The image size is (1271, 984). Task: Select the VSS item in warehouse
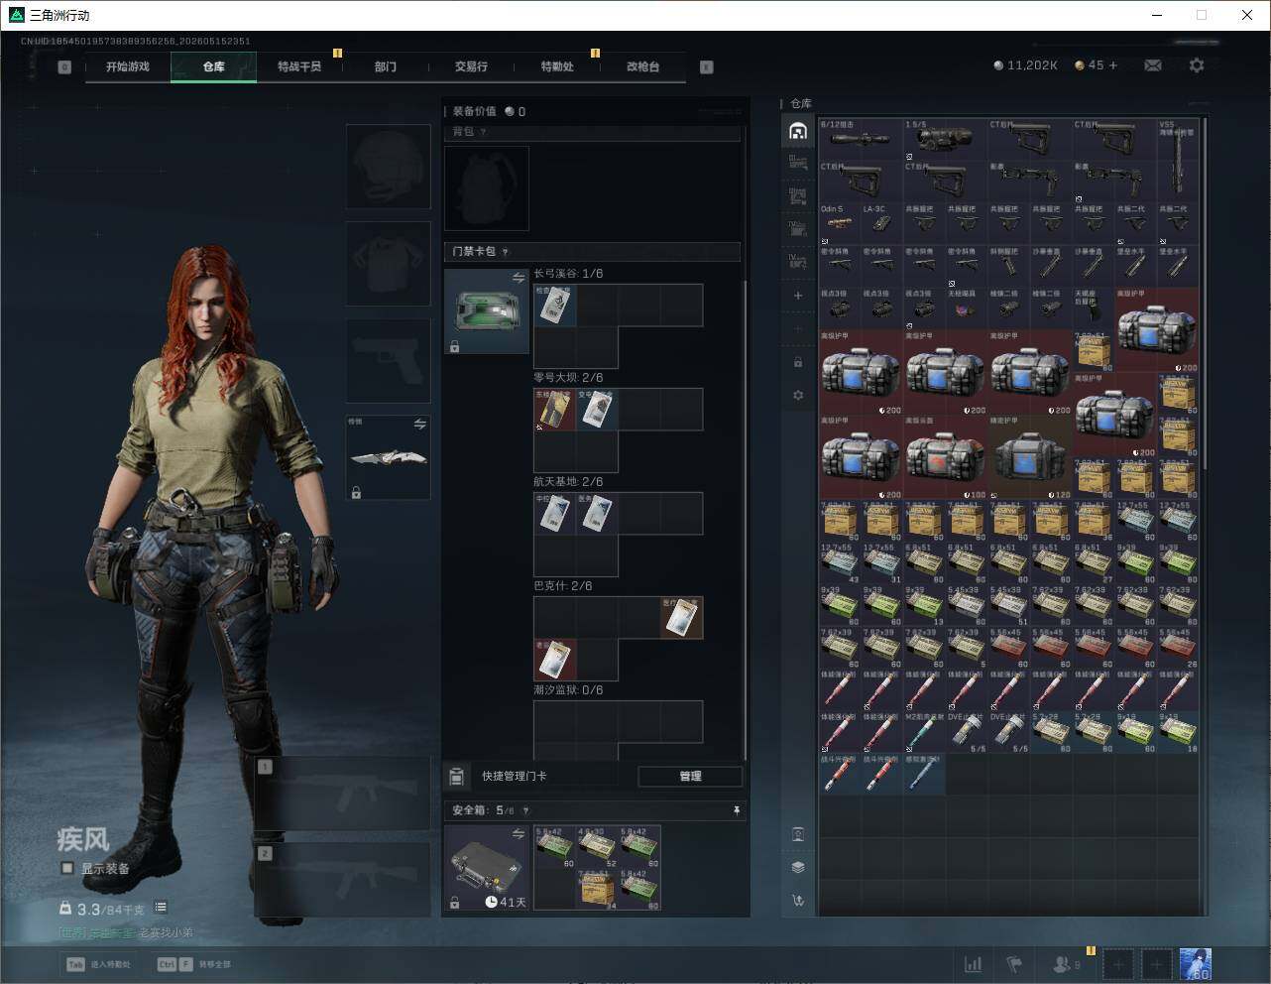(1178, 161)
